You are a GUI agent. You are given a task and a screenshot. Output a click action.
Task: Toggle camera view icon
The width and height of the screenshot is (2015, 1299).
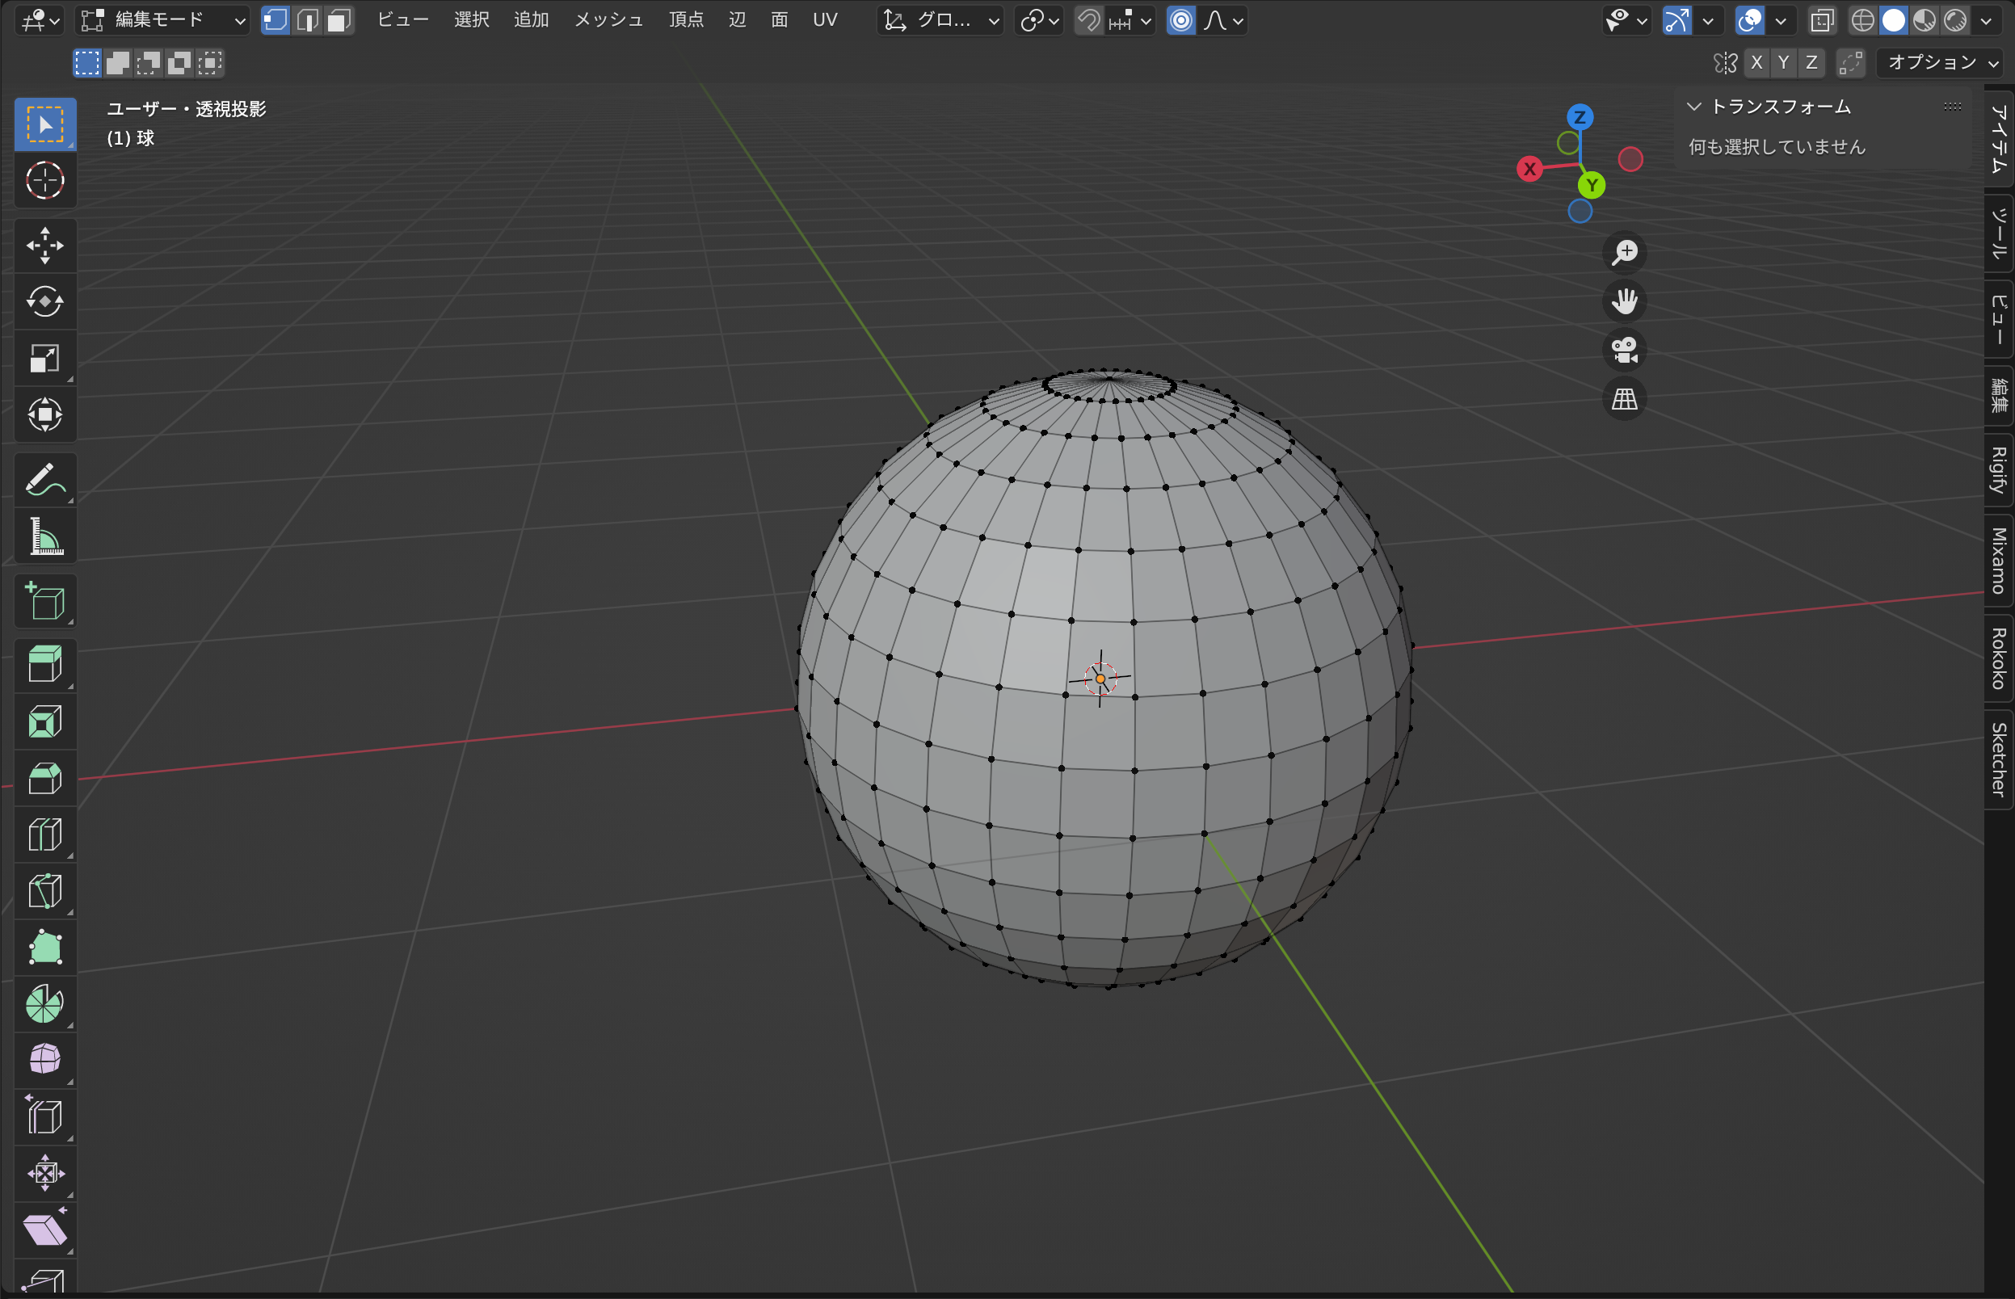coord(1625,350)
